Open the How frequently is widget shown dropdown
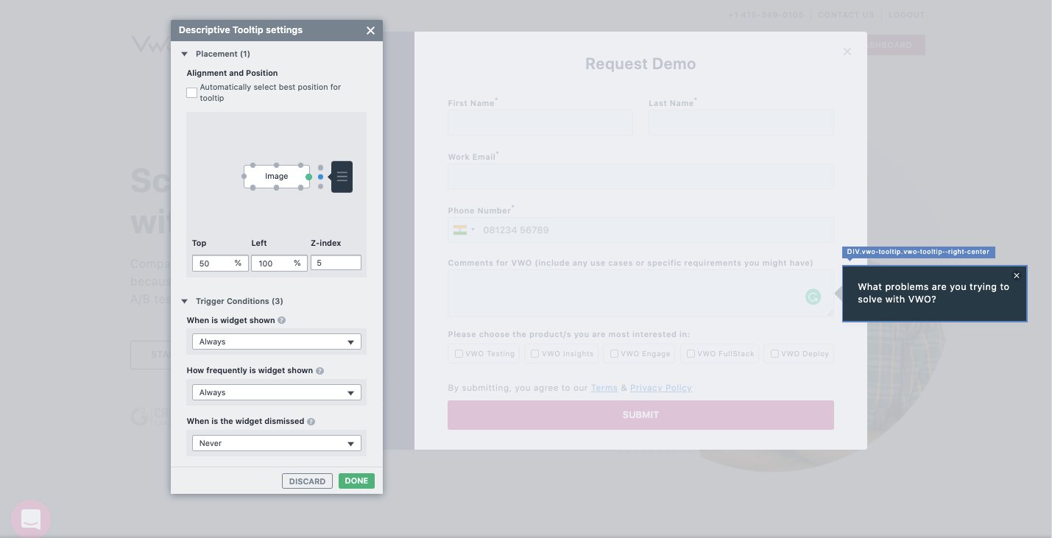 277,392
